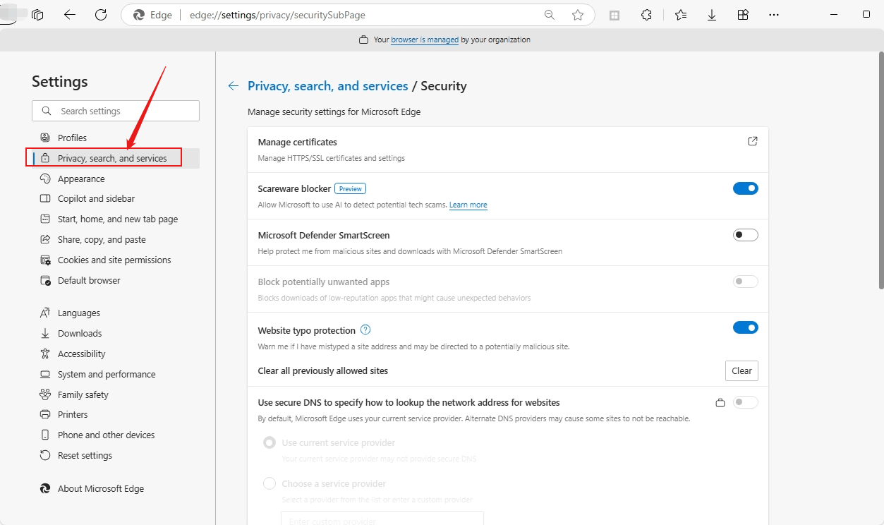Add this page to favorites star icon
Image resolution: width=884 pixels, height=525 pixels.
(578, 15)
